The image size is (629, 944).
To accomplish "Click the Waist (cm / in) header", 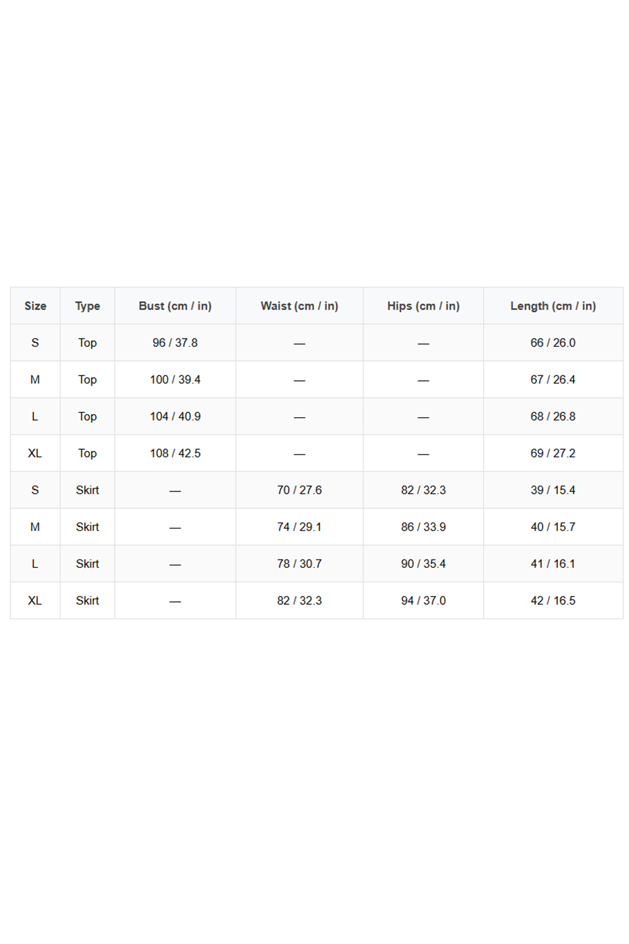I will 299,306.
